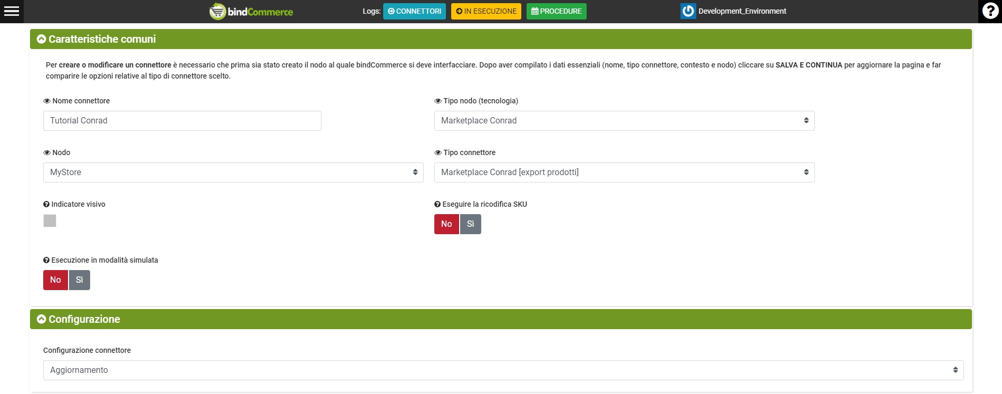Open the hamburger menu icon
The image size is (1002, 394).
(12, 11)
